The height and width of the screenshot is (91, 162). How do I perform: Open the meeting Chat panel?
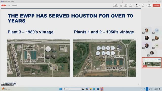tap(121, 5)
